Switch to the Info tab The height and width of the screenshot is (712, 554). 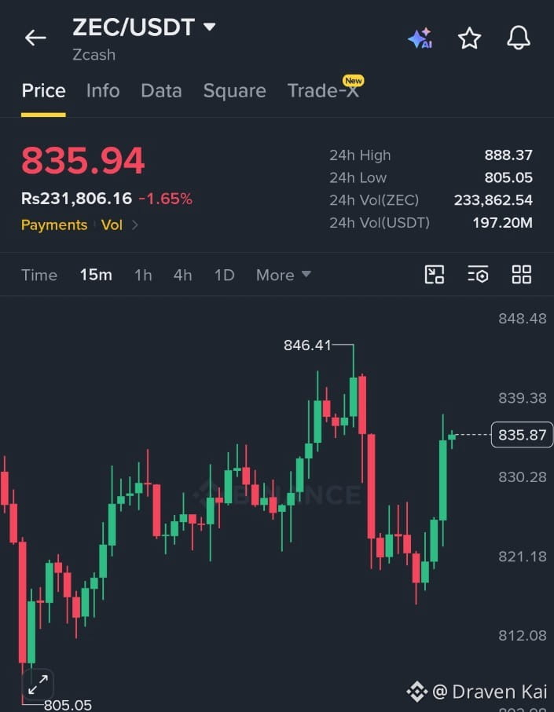(x=103, y=91)
